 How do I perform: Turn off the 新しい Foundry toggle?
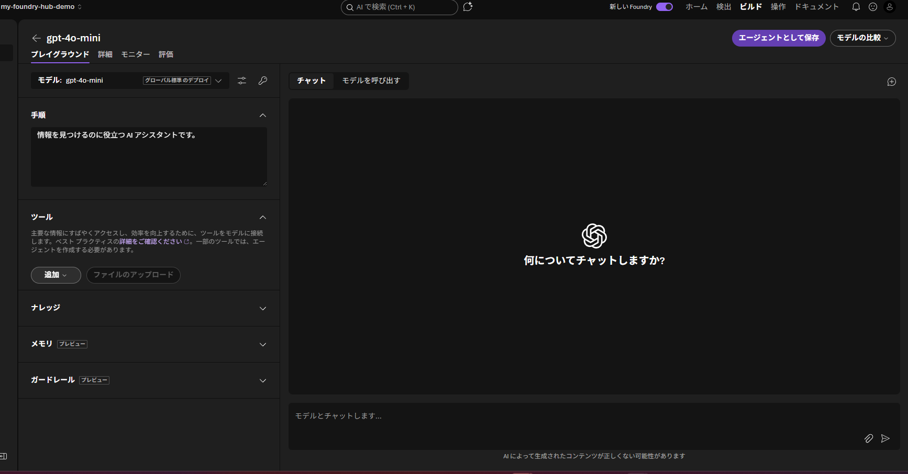pyautogui.click(x=665, y=7)
